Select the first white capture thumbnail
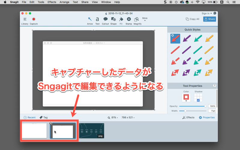The height and width of the screenshot is (150, 240). 34,131
